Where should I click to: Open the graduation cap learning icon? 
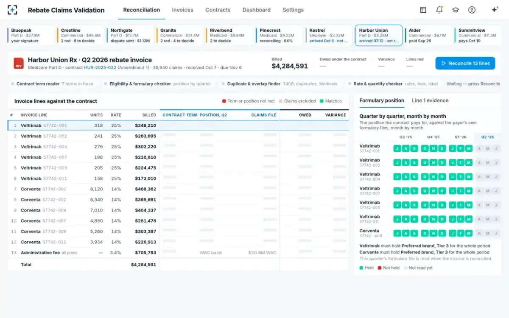[x=456, y=10]
